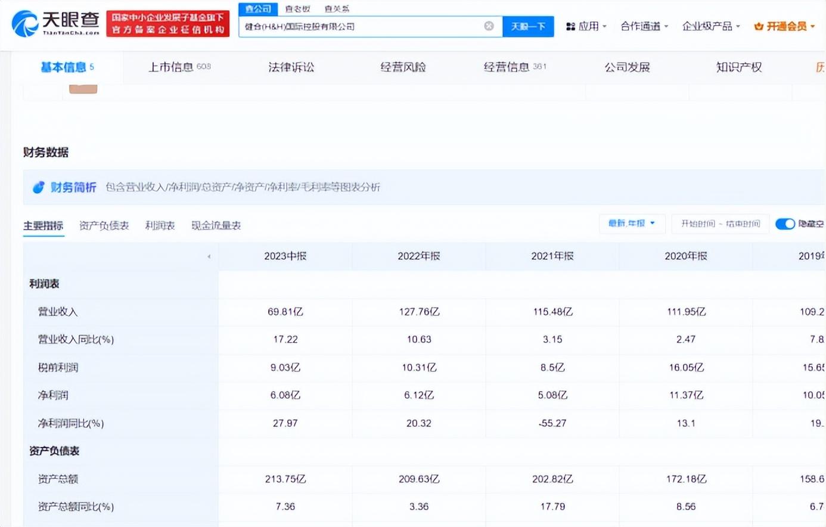This screenshot has width=826, height=527.
Task: Toggle the 隐藏空 switch
Action: 785,224
